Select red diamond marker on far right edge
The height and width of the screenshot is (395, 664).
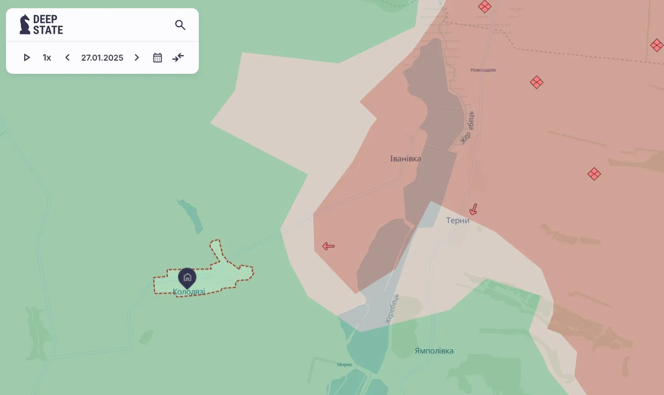[x=657, y=45]
